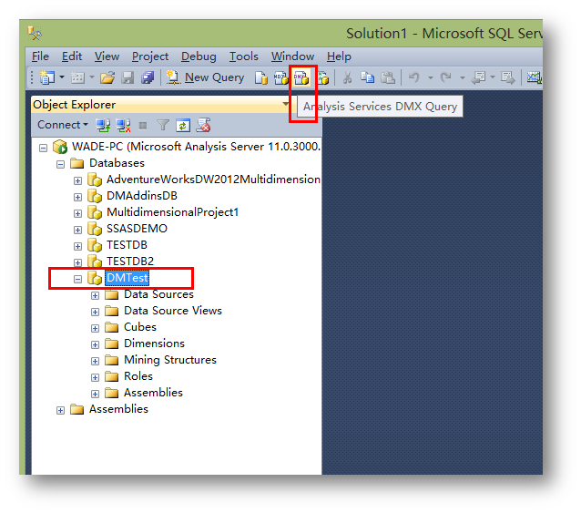The image size is (581, 513).
Task: Click the Connect Object Explorer icon
Action: click(x=103, y=125)
